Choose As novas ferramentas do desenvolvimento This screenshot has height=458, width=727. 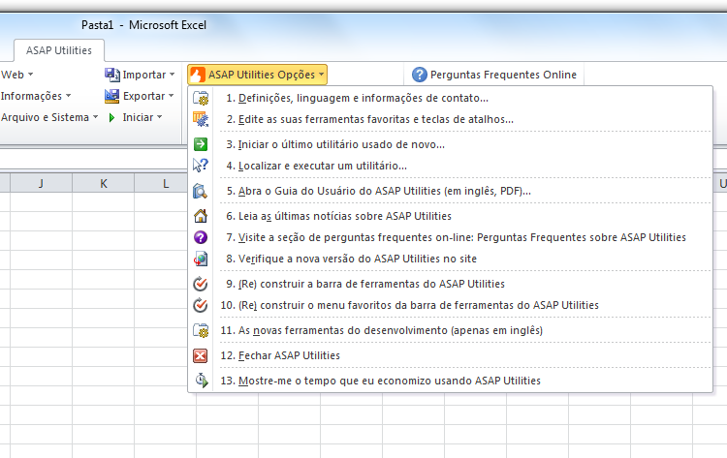(450, 330)
